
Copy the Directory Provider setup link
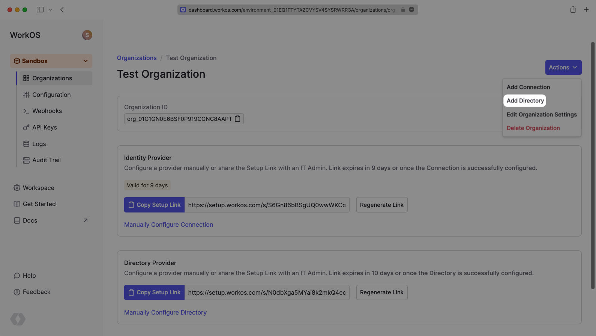tap(154, 292)
